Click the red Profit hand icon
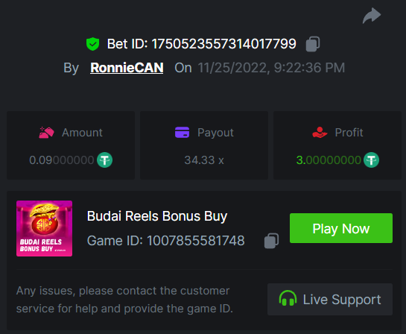 320,133
